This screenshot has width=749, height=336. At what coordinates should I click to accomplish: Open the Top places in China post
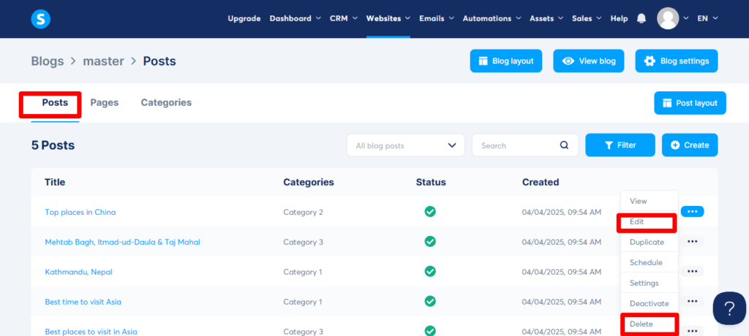click(x=80, y=212)
